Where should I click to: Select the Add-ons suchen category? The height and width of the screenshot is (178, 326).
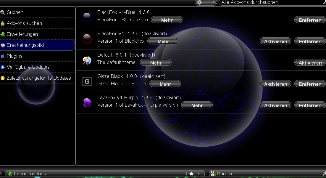pos(38,23)
